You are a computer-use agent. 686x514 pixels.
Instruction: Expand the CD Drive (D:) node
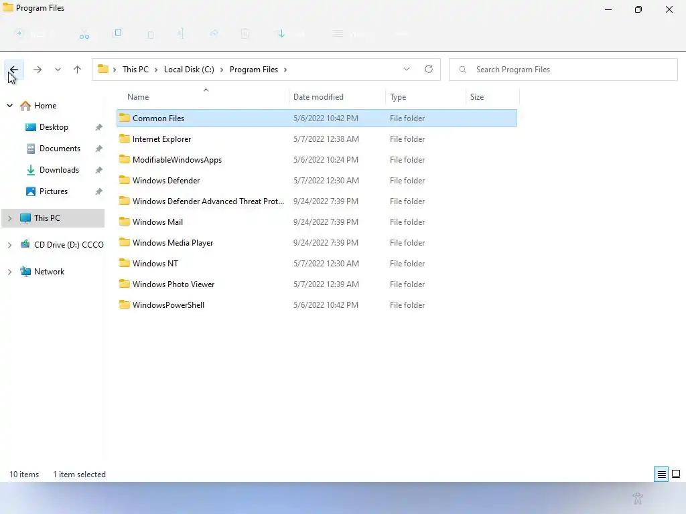point(9,245)
